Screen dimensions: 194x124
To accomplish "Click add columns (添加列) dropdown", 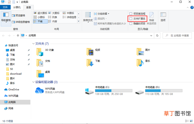I will [100, 19].
